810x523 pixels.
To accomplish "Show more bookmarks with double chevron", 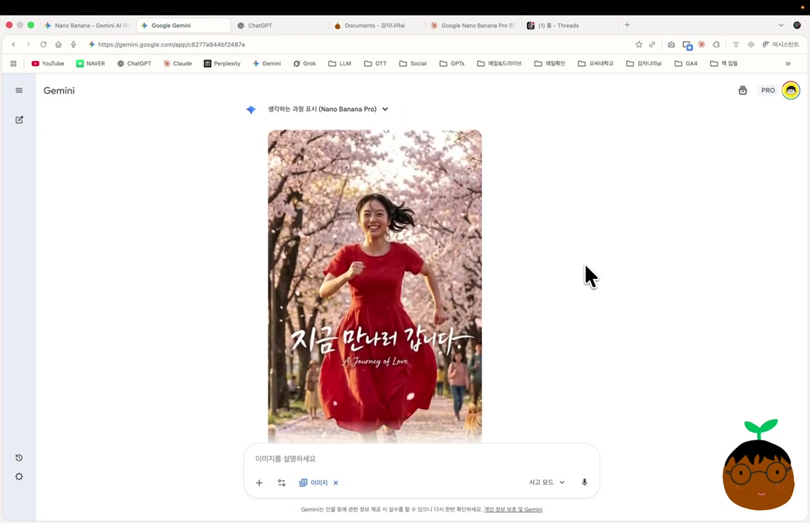I will [x=787, y=63].
